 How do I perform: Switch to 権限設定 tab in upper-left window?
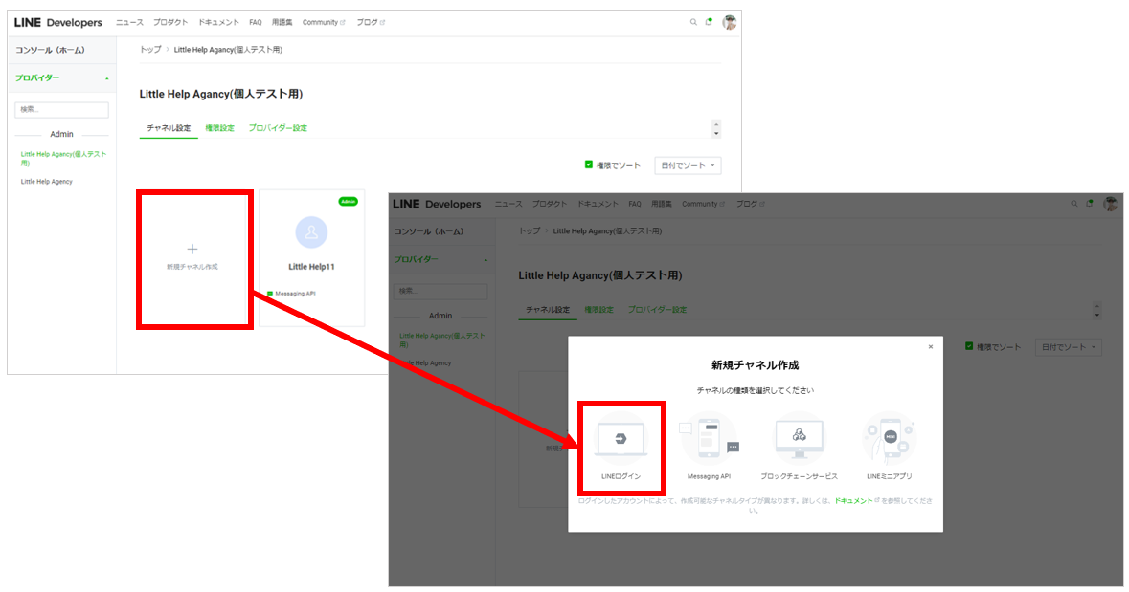coord(219,128)
